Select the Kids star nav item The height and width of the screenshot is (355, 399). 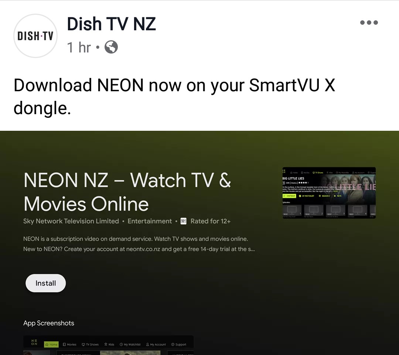[109, 344]
